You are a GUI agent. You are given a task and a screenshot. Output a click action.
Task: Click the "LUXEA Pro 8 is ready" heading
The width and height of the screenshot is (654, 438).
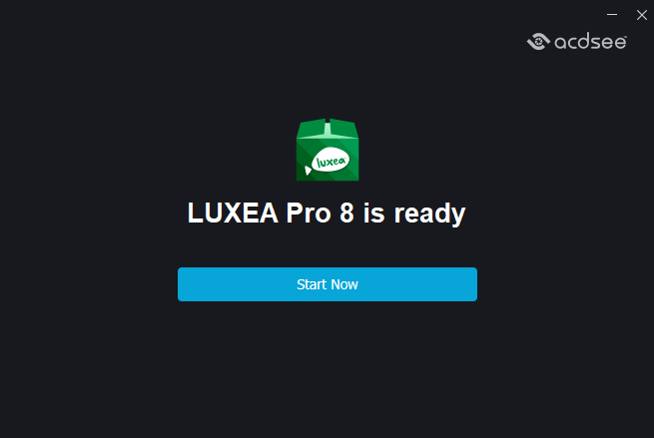pyautogui.click(x=327, y=214)
